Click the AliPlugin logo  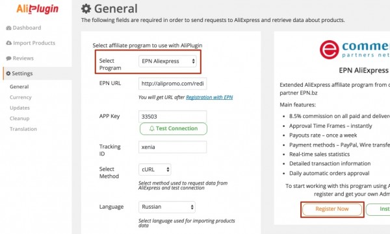click(37, 9)
